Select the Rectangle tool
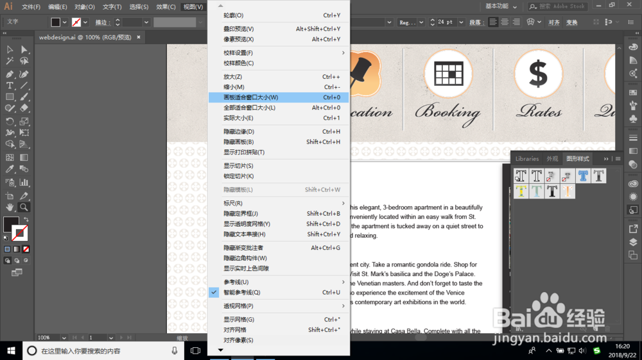The image size is (642, 360). [10, 97]
